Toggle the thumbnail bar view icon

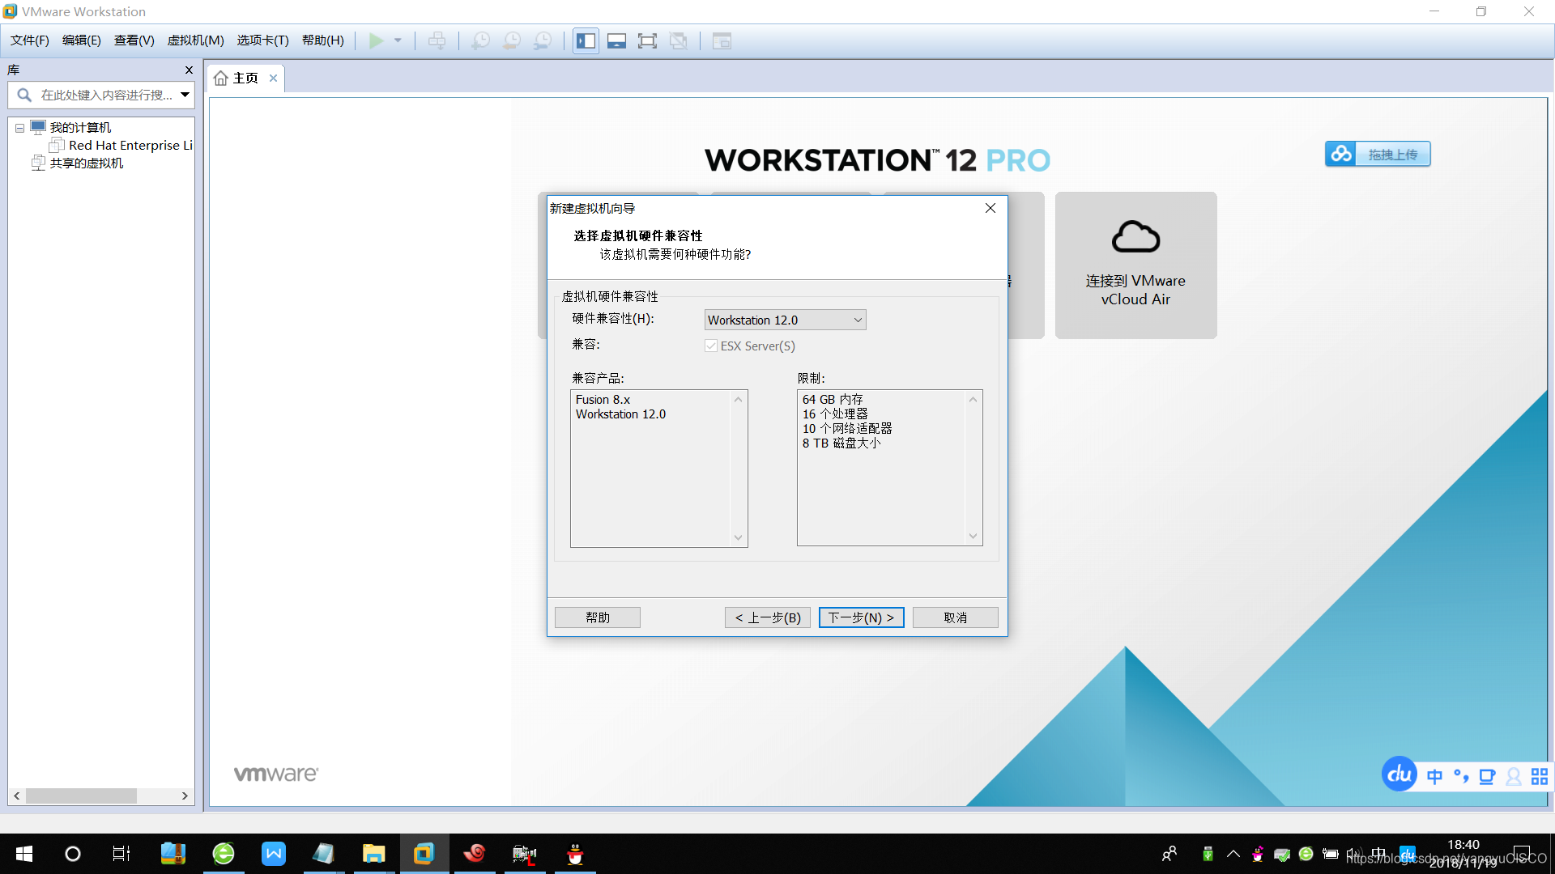pyautogui.click(x=616, y=40)
